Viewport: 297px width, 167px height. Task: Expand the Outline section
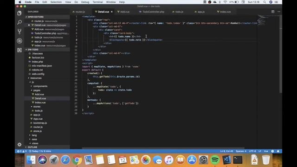tap(32, 147)
